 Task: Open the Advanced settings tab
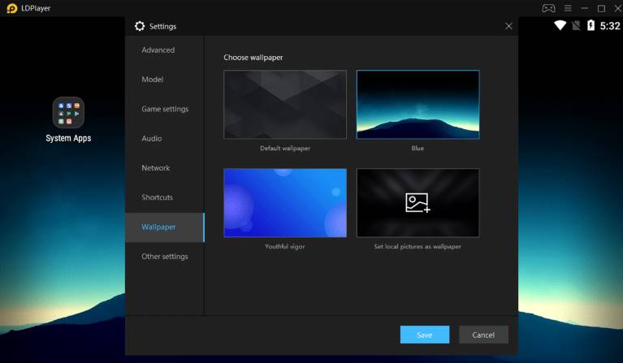[158, 50]
